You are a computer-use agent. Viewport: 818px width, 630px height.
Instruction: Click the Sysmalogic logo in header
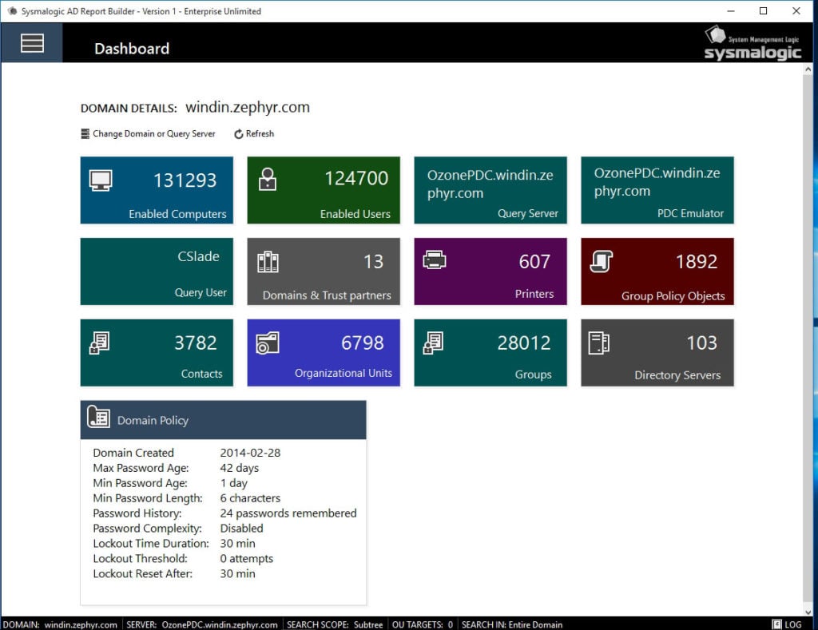point(752,43)
